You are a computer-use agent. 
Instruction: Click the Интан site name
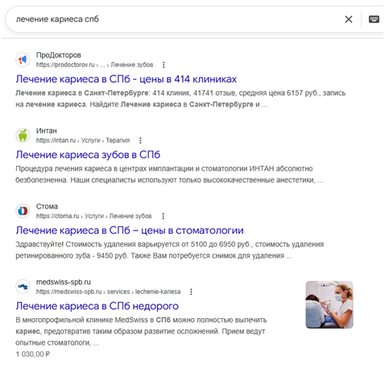[47, 130]
